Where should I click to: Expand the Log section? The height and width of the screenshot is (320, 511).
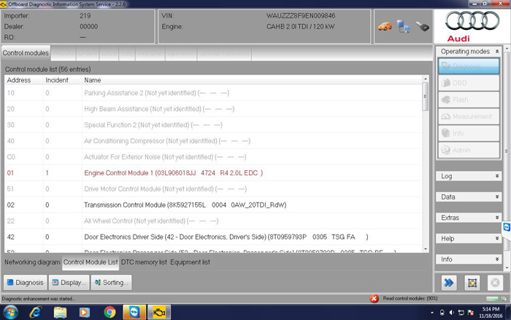(469, 176)
